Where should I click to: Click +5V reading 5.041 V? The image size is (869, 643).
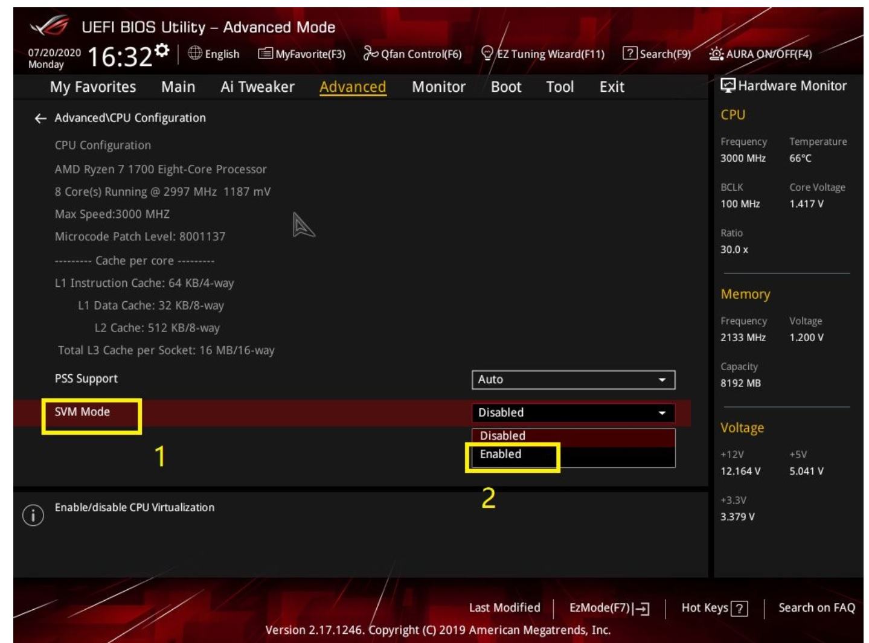(x=806, y=471)
